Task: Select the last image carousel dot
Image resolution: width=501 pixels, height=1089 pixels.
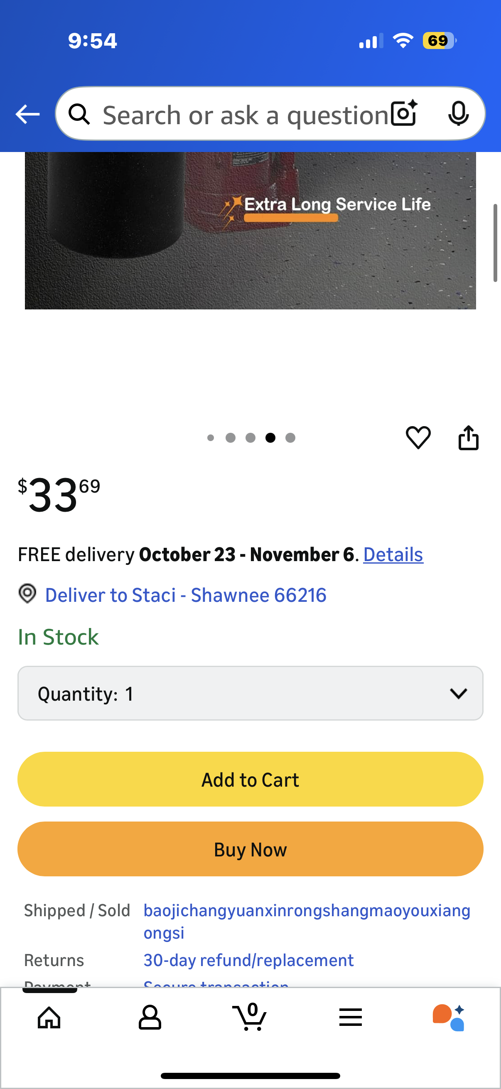Action: [x=290, y=437]
